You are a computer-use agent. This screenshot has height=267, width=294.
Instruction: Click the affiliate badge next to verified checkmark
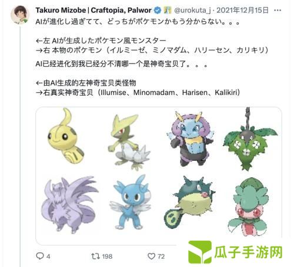(168, 10)
